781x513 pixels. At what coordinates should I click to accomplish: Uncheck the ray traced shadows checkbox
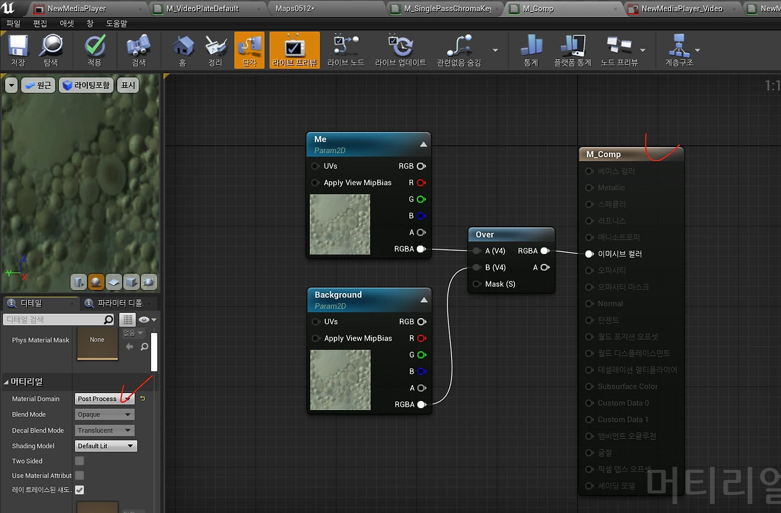pos(79,490)
